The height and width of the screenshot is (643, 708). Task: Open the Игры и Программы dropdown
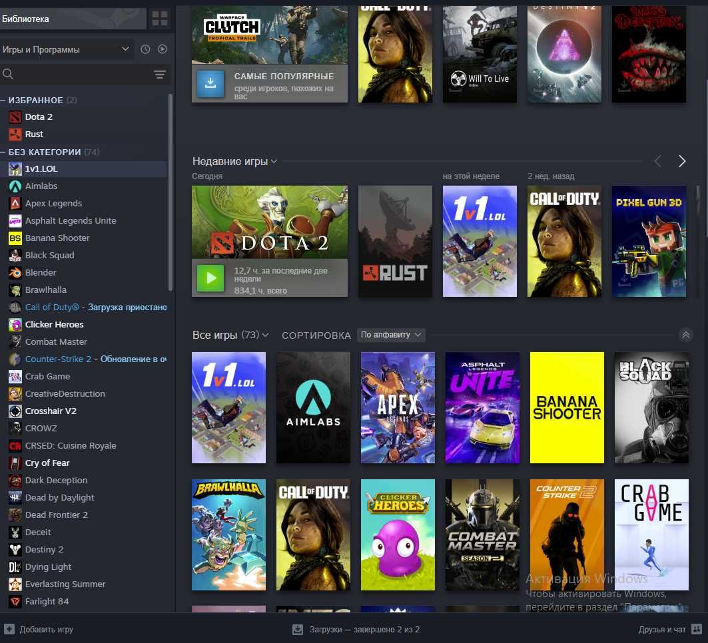pos(67,49)
